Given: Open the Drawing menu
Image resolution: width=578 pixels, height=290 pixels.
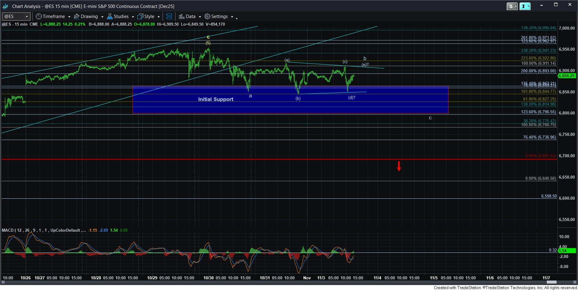Looking at the screenshot, I should pyautogui.click(x=89, y=16).
